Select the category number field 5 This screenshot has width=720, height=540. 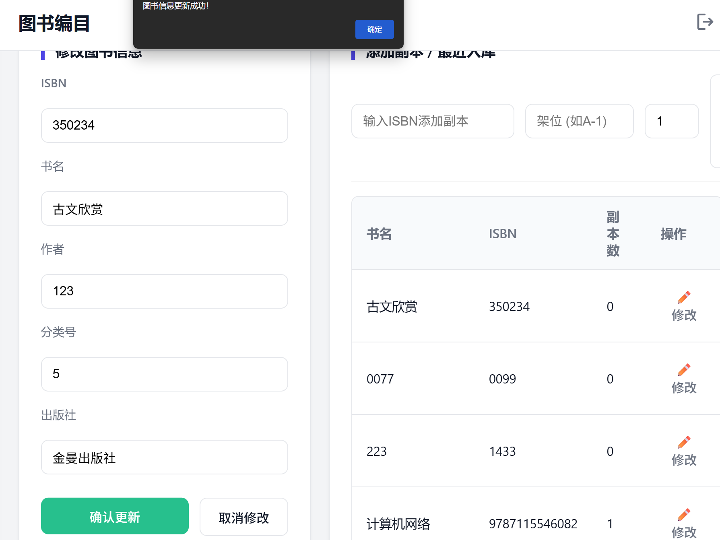(x=164, y=374)
